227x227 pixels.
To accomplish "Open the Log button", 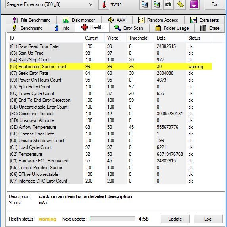I will (x=208, y=219).
